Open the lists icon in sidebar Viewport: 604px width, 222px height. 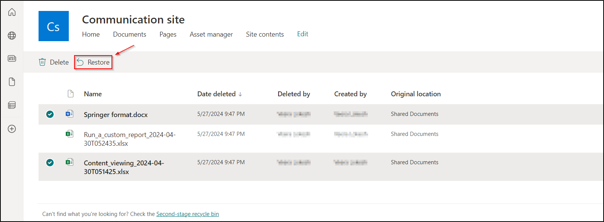click(x=12, y=105)
